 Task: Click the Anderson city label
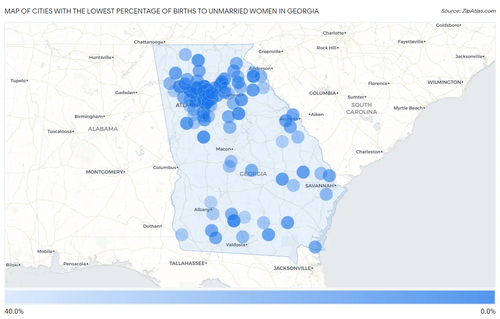coord(260,68)
